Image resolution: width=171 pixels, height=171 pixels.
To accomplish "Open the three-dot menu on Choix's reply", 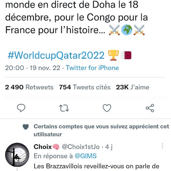I will pyautogui.click(x=162, y=146).
